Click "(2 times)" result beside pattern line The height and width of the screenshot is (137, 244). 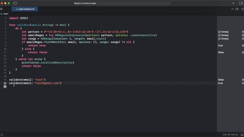pos(223,32)
